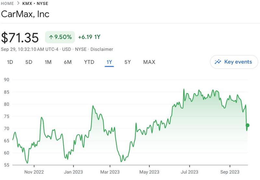Click the sparkle chart icon in Key events
The height and width of the screenshot is (180, 260).
(218, 62)
